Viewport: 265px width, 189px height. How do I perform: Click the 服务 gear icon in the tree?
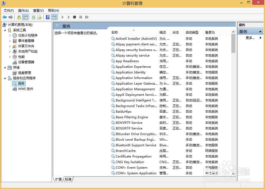pos(15,84)
